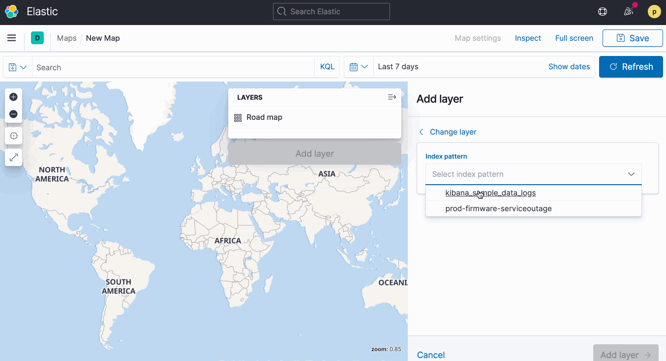666x361 pixels.
Task: Choose kibana_sample_data_logs index pattern
Action: click(x=534, y=193)
